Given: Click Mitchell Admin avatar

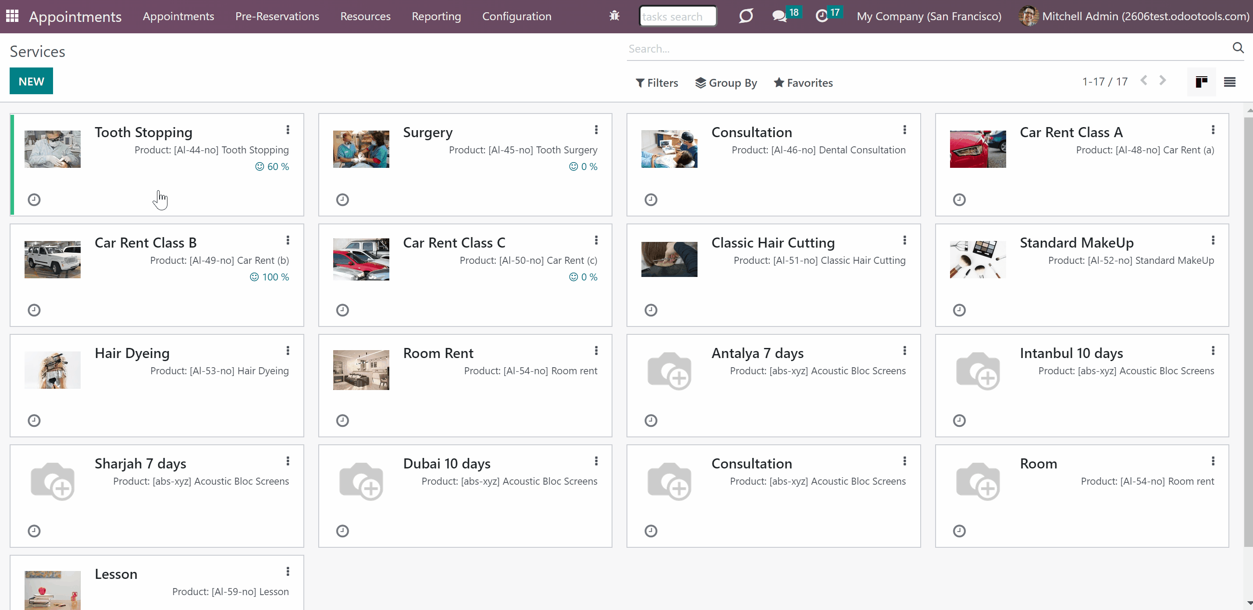Looking at the screenshot, I should click(1028, 16).
